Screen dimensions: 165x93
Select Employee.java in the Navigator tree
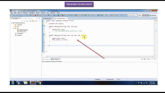point(22,30)
